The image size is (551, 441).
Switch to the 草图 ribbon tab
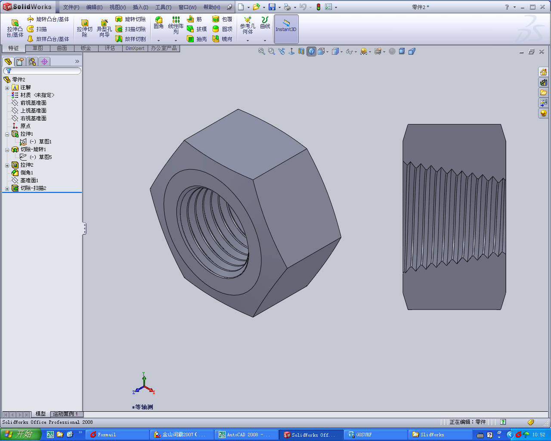[38, 48]
